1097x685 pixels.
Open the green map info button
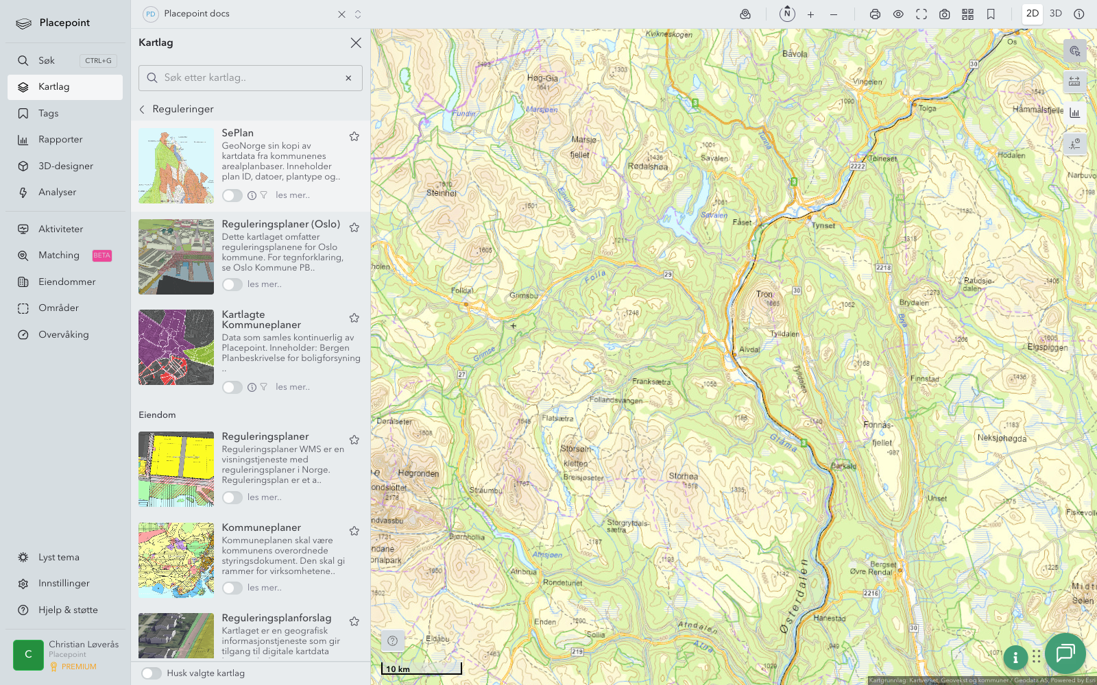[x=1015, y=658]
